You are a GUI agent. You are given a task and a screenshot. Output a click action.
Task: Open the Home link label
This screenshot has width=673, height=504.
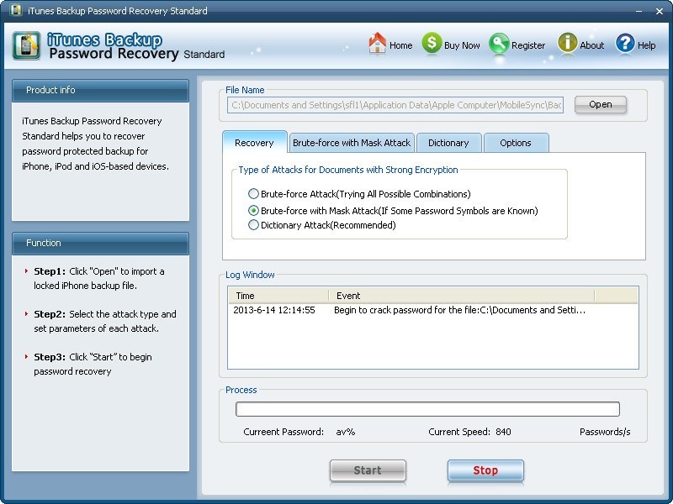(x=401, y=45)
